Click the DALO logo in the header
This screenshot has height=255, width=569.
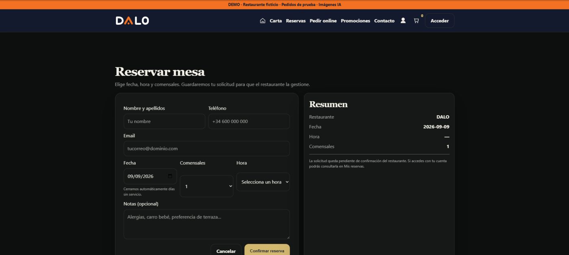click(132, 21)
